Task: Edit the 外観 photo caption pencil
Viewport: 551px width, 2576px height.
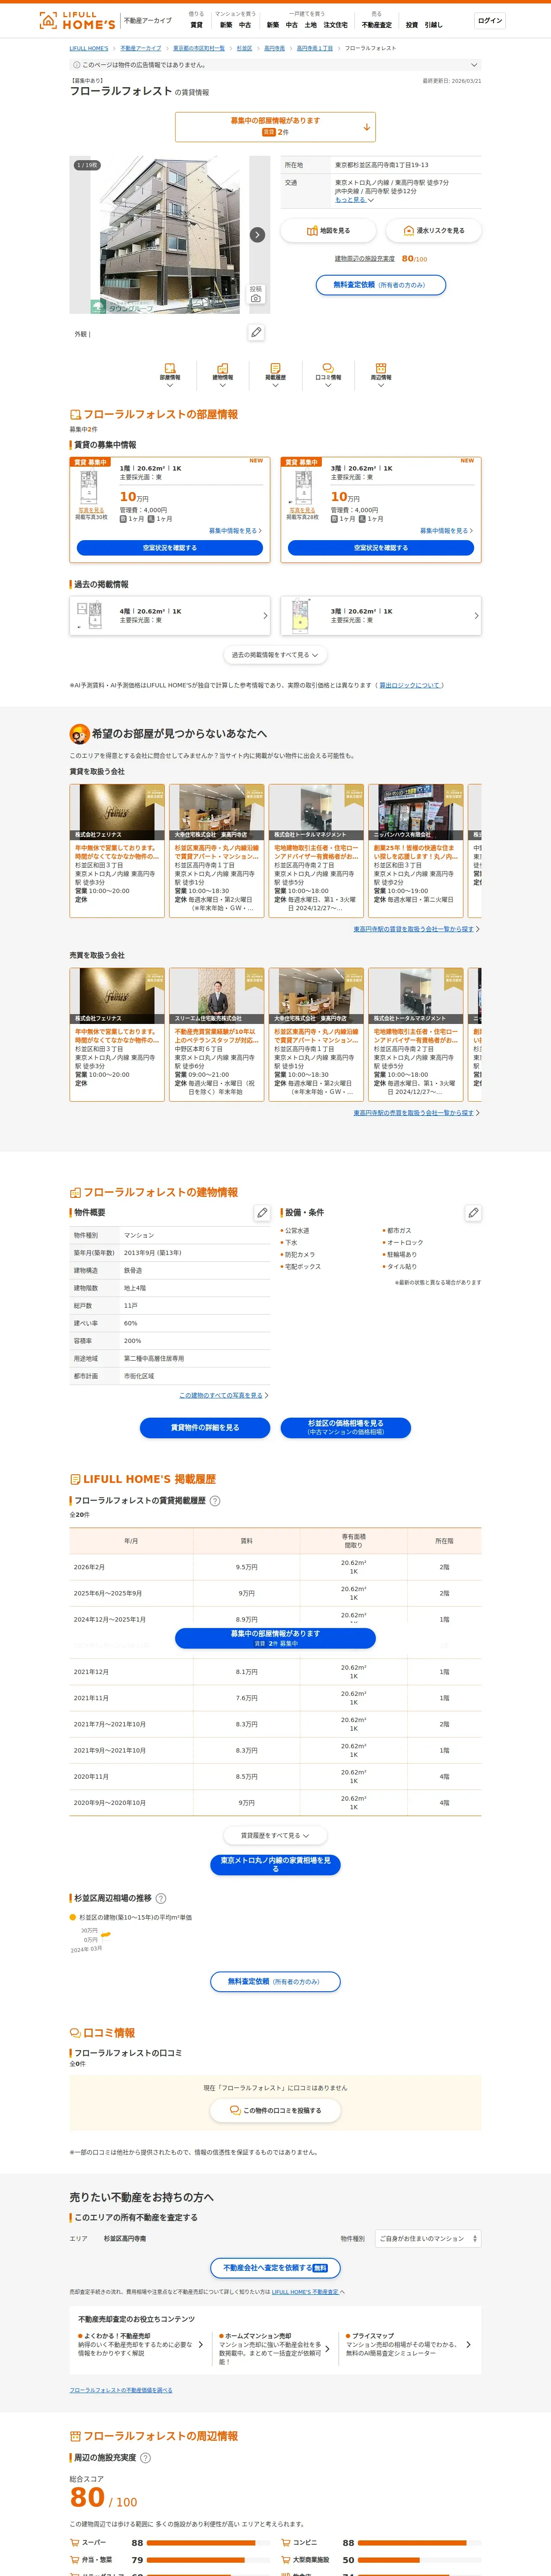Action: coord(256,332)
